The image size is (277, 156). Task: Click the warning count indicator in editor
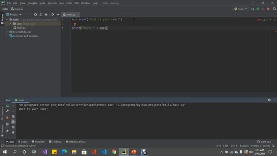coord(265,20)
